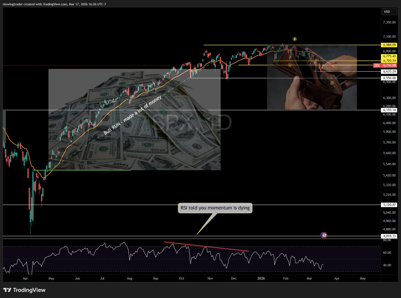Click the 5,780.00 price axis value

point(389,142)
